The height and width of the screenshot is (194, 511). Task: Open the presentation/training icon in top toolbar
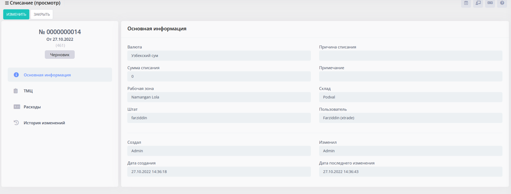[x=478, y=3]
